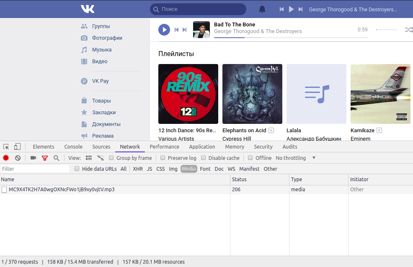Image resolution: width=413 pixels, height=267 pixels.
Task: Filter requests by WS
Action: pos(231,169)
